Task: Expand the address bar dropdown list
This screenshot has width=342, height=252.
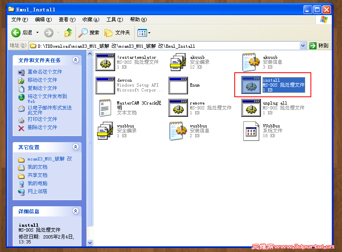Action: [x=303, y=46]
